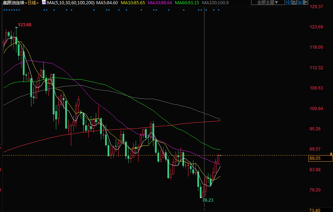Open the 全部主题 dropdown

click(x=268, y=2)
